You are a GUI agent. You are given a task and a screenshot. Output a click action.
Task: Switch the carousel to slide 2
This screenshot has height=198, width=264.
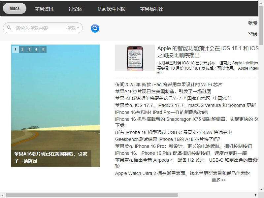[22, 49]
